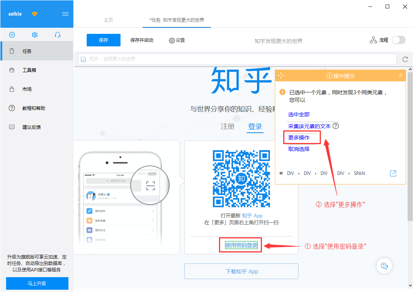Click the scrollbar up arrow
Screen dimensions: 414x292
point(410,70)
